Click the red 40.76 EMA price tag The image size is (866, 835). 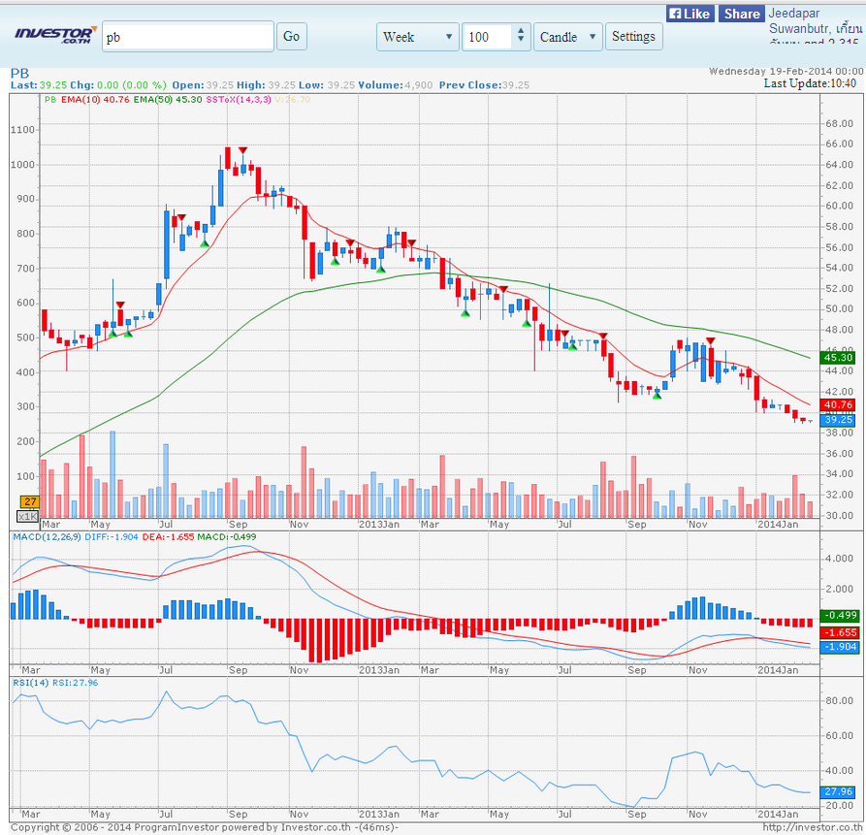[x=839, y=404]
